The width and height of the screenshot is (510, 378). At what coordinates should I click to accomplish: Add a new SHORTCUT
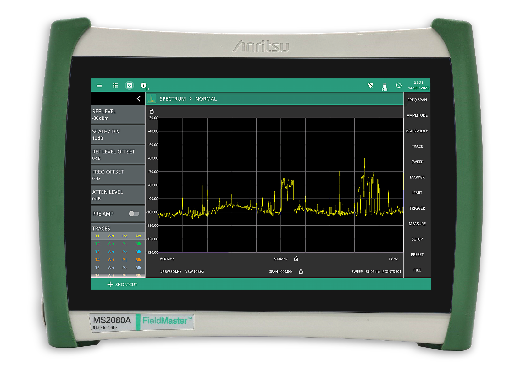(123, 285)
